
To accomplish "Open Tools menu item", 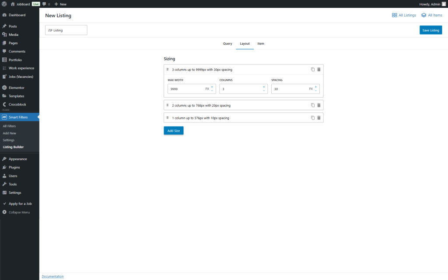I will (19, 184).
